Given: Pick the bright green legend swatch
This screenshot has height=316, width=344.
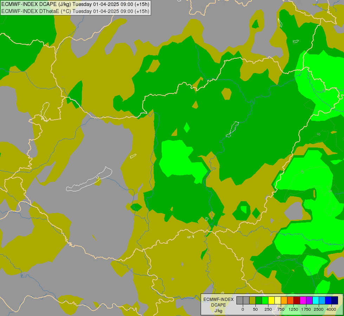Looking at the screenshot, I should (x=265, y=300).
